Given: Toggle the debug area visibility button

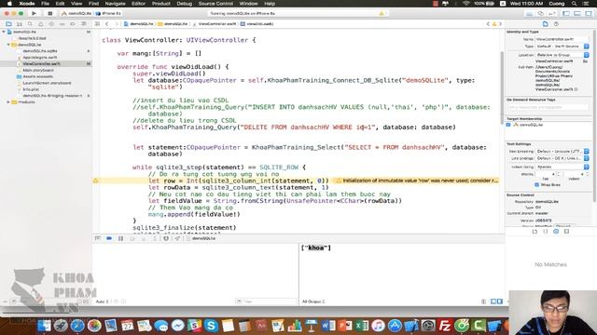Looking at the screenshot, I should pyautogui.click(x=577, y=13).
